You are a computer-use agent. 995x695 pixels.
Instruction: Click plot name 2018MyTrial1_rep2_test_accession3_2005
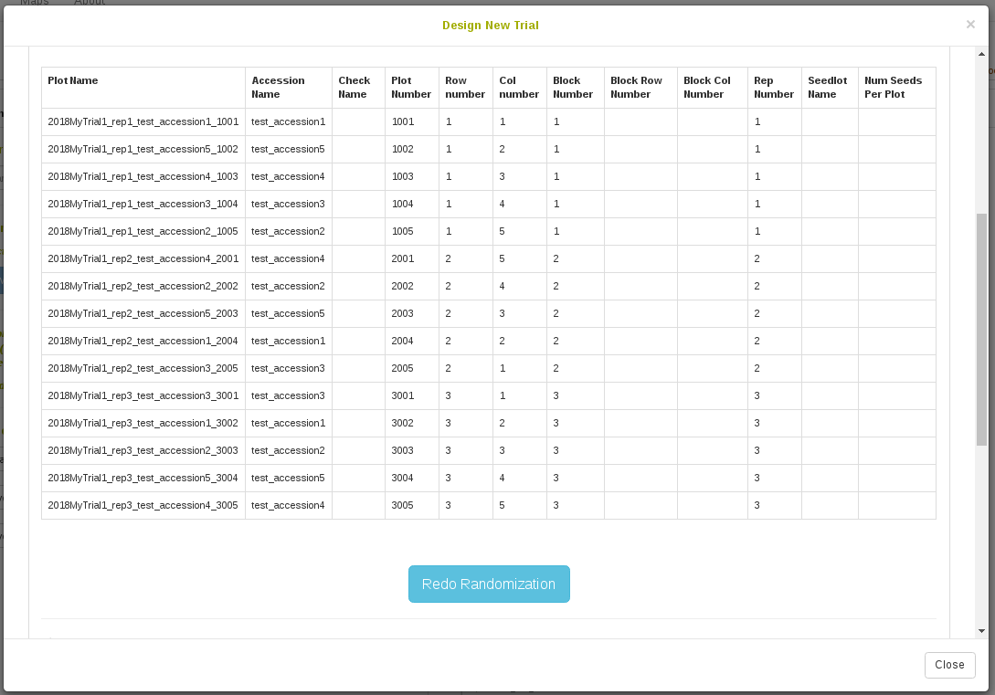click(143, 368)
